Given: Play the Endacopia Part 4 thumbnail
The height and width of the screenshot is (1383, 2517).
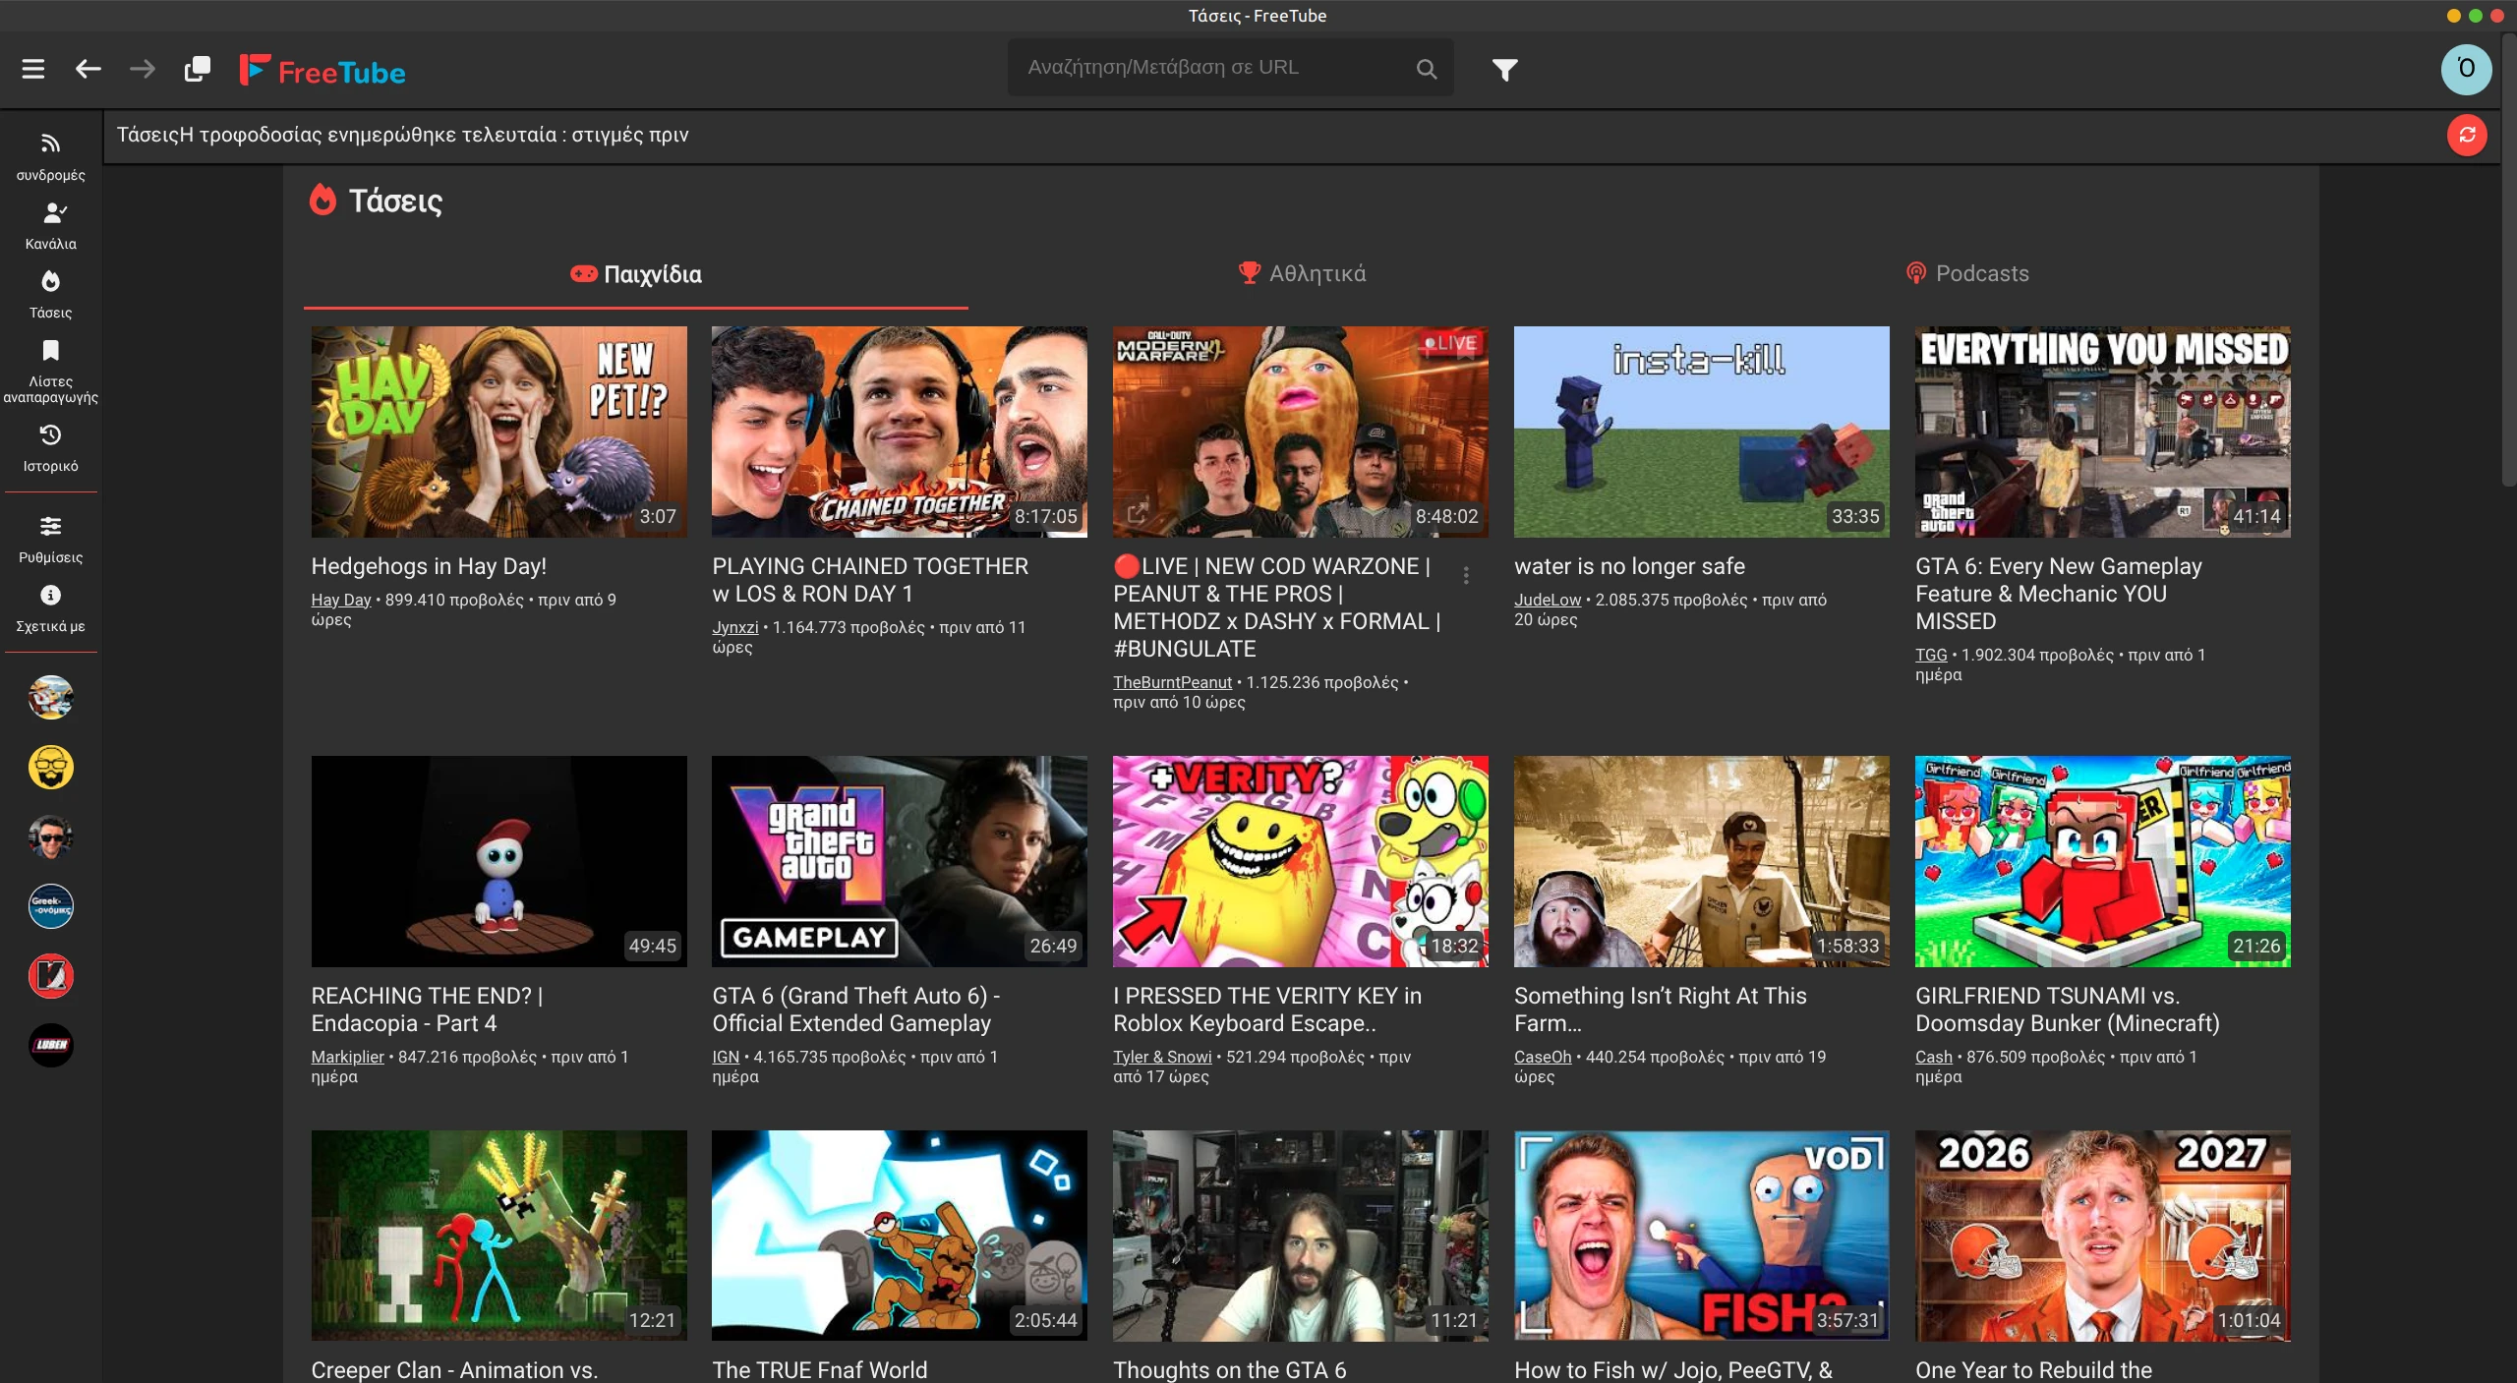Looking at the screenshot, I should click(x=499, y=861).
